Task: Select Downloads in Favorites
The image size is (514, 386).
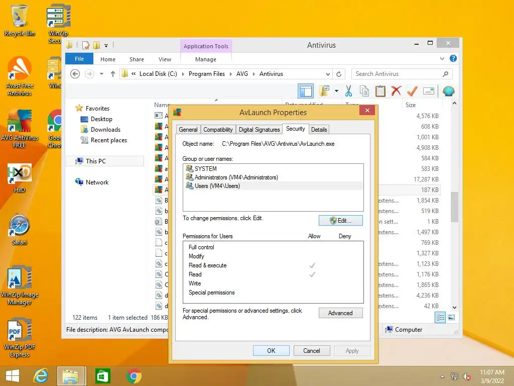Action: [105, 130]
